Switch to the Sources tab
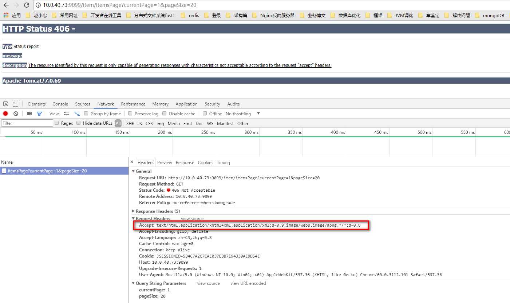Screen dimensions: 510x303 (x=83, y=104)
